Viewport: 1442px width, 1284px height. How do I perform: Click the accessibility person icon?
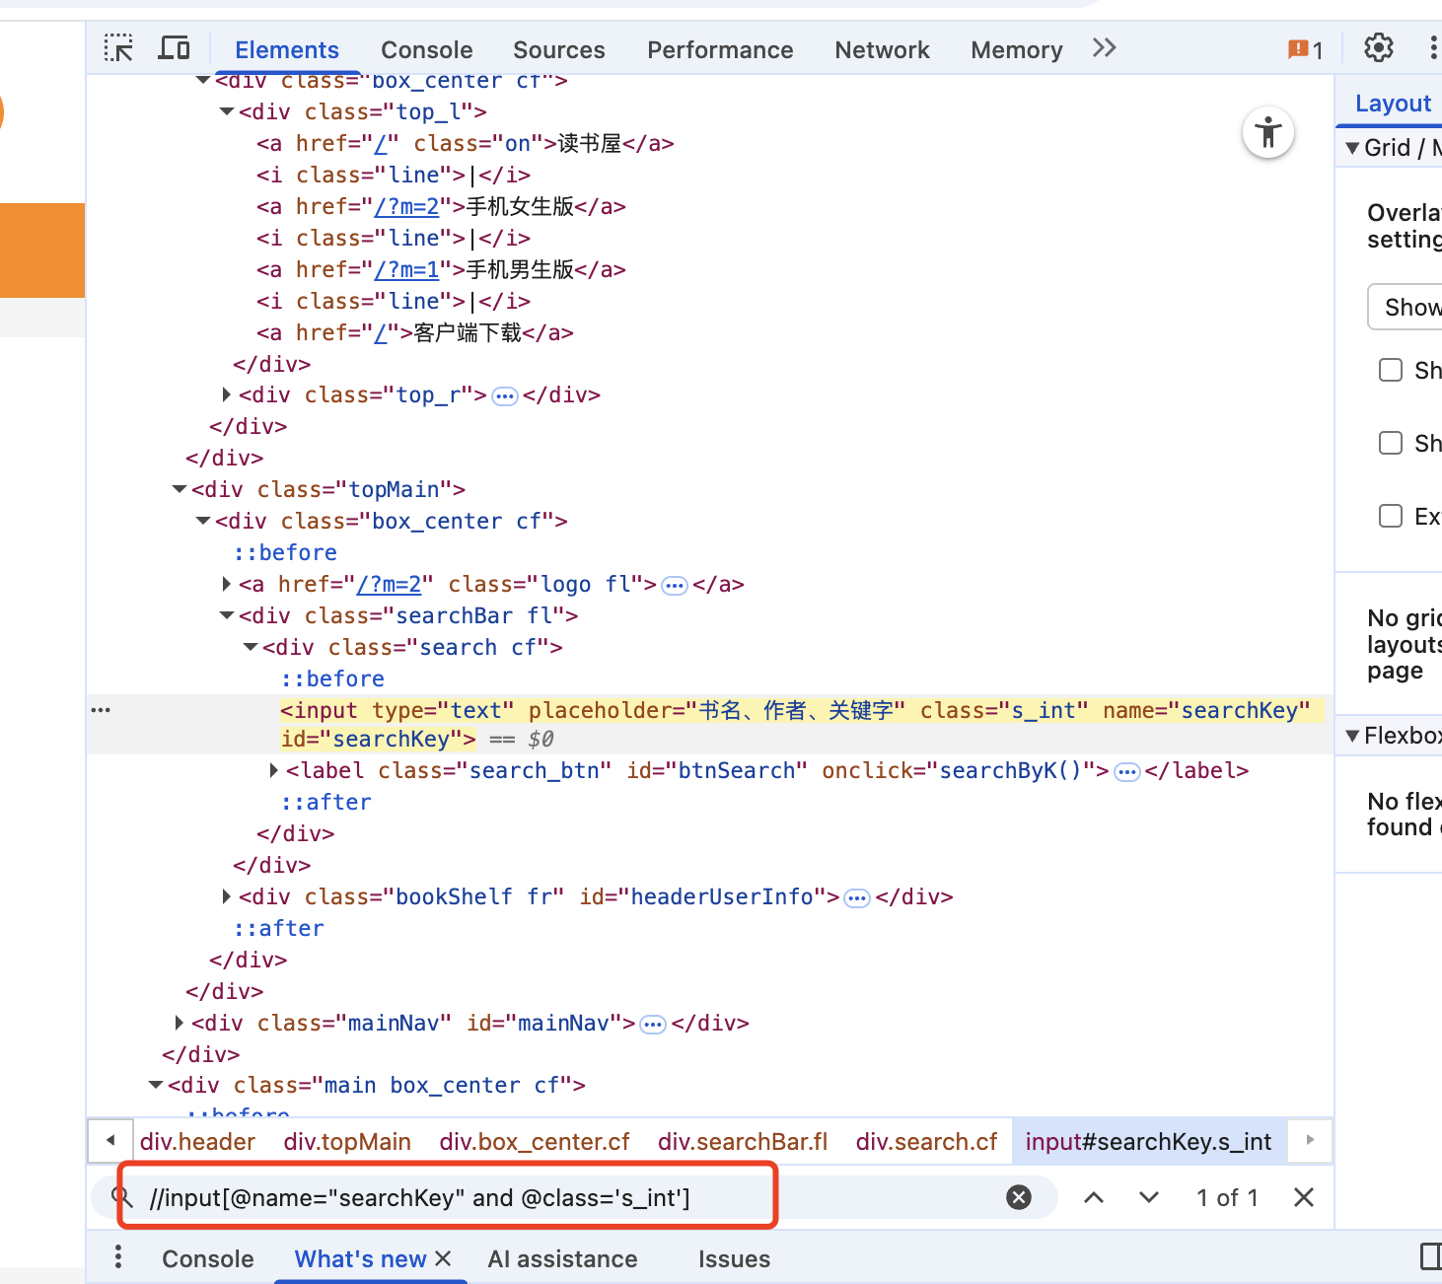point(1268,132)
